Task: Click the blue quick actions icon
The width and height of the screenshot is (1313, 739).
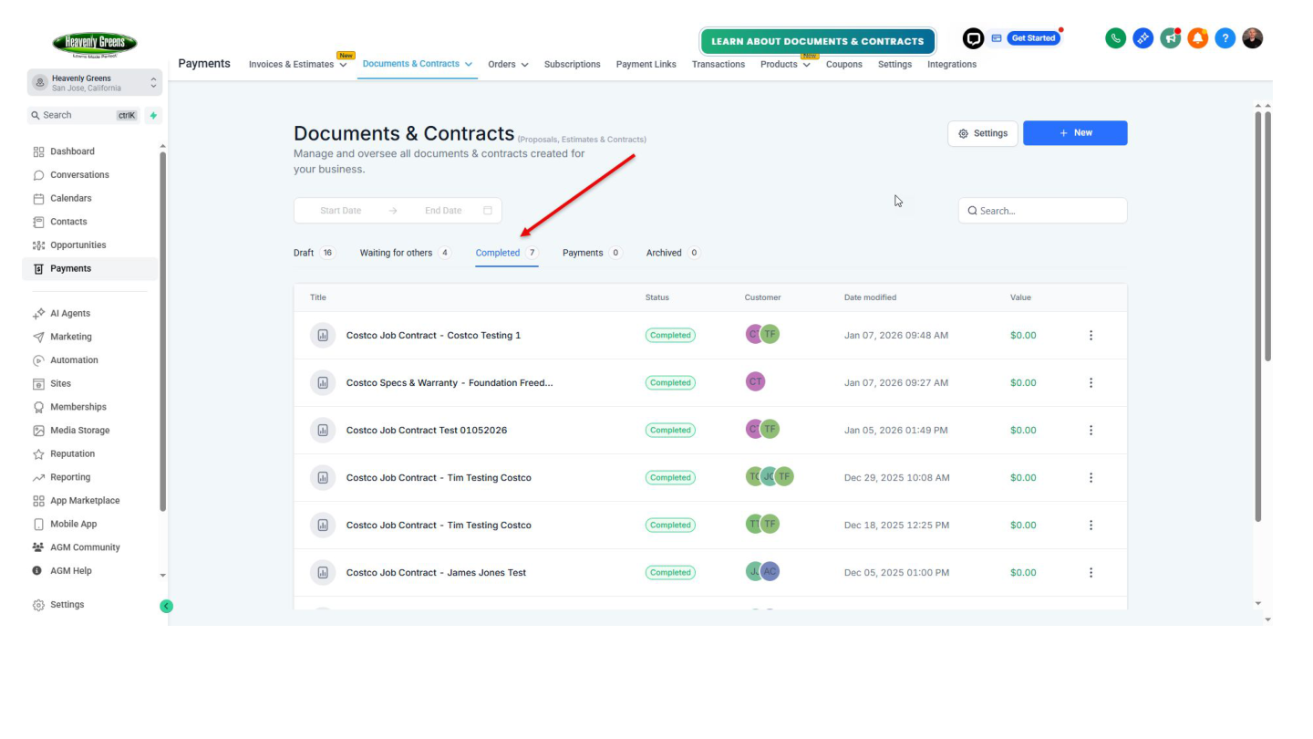Action: [1142, 38]
